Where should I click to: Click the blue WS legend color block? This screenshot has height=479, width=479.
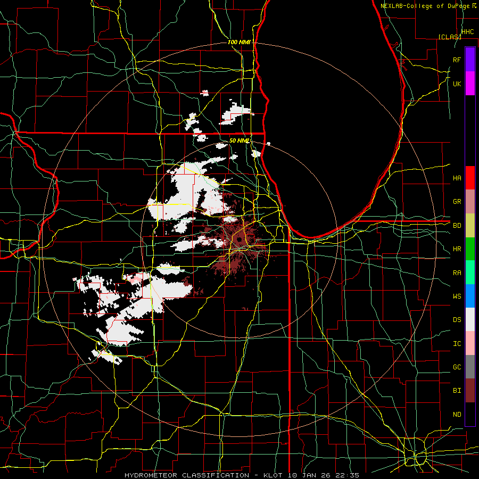tap(470, 296)
